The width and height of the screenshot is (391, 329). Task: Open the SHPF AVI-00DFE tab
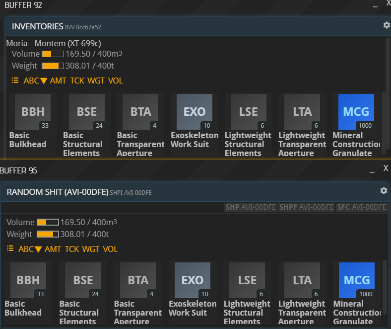[x=306, y=207]
